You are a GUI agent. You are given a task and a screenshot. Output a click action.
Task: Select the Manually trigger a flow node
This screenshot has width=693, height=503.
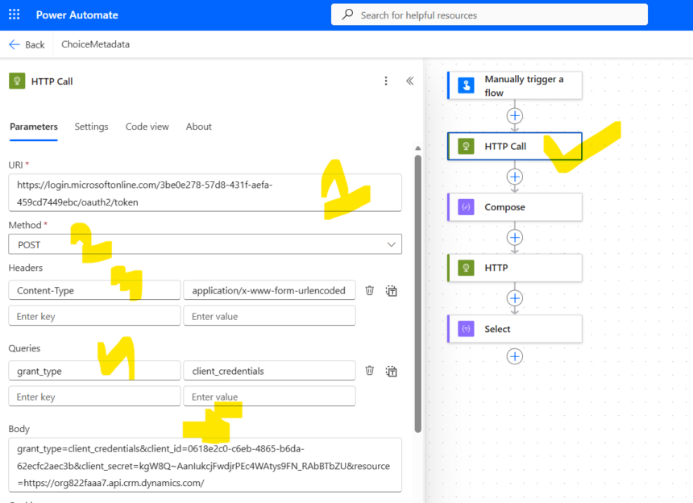pos(514,85)
